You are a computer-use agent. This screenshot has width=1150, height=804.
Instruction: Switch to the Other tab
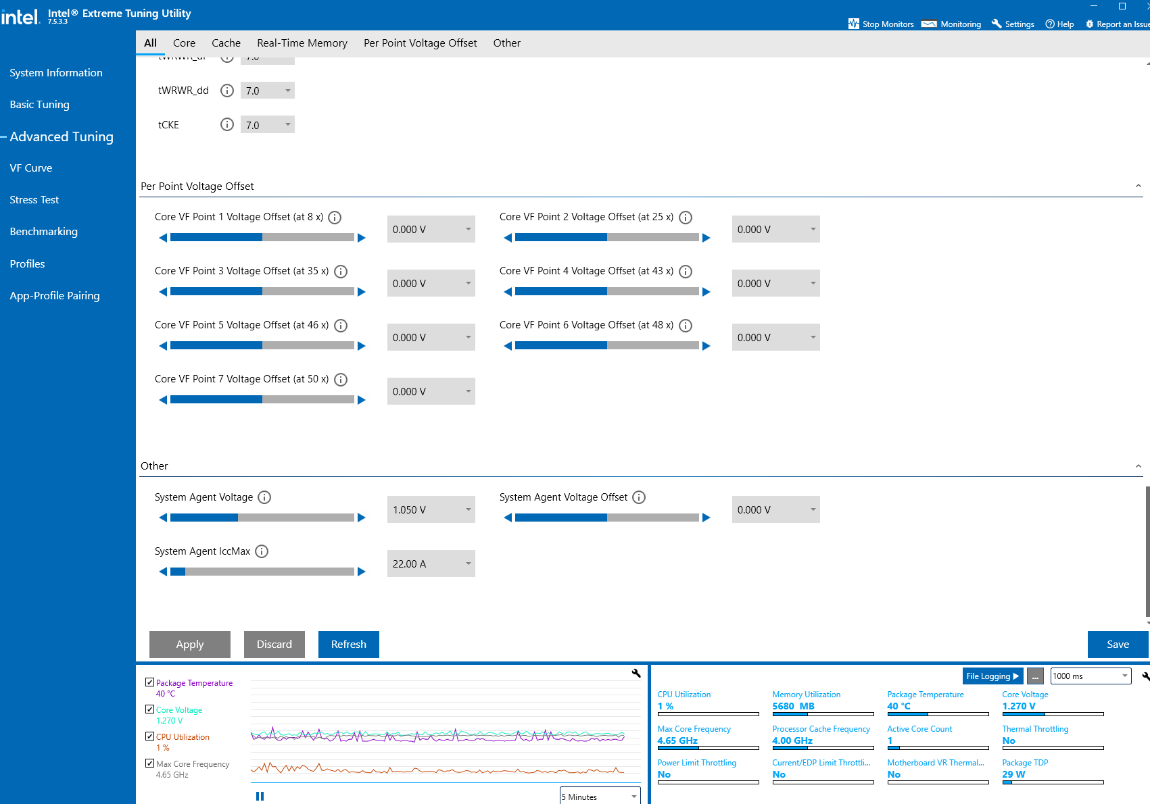tap(507, 43)
